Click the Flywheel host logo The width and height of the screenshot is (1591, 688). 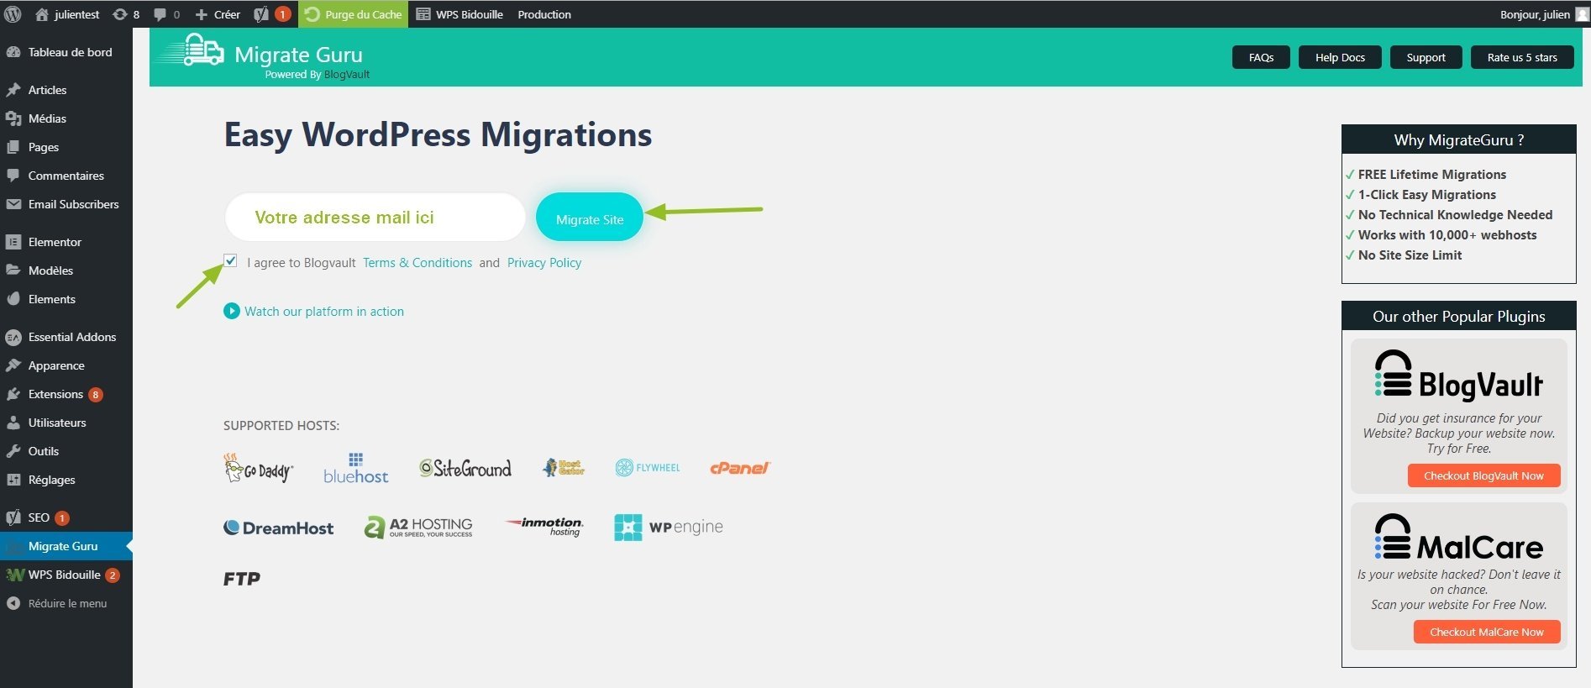[648, 468]
